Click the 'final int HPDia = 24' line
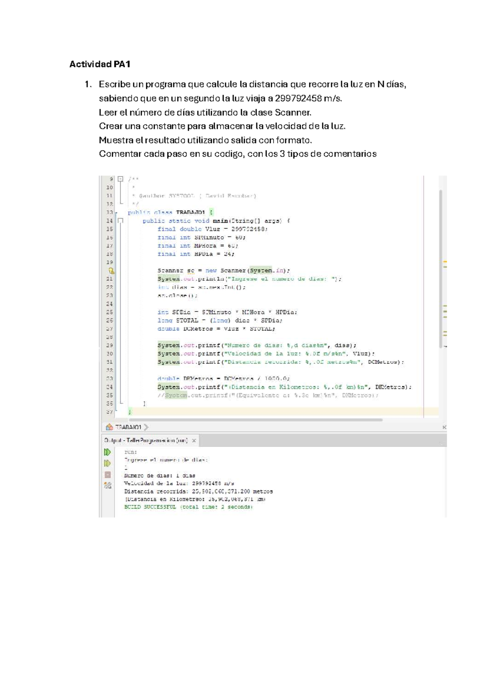Image resolution: width=487 pixels, height=689 pixels. [x=196, y=254]
